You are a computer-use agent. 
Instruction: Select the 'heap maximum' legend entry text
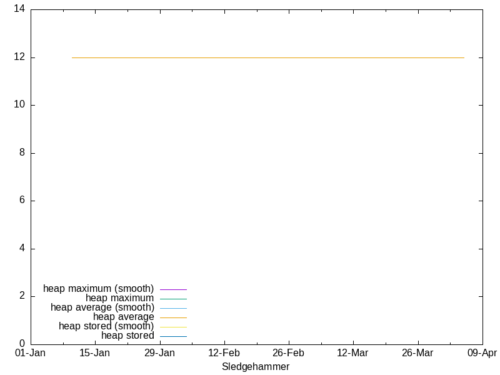click(119, 298)
